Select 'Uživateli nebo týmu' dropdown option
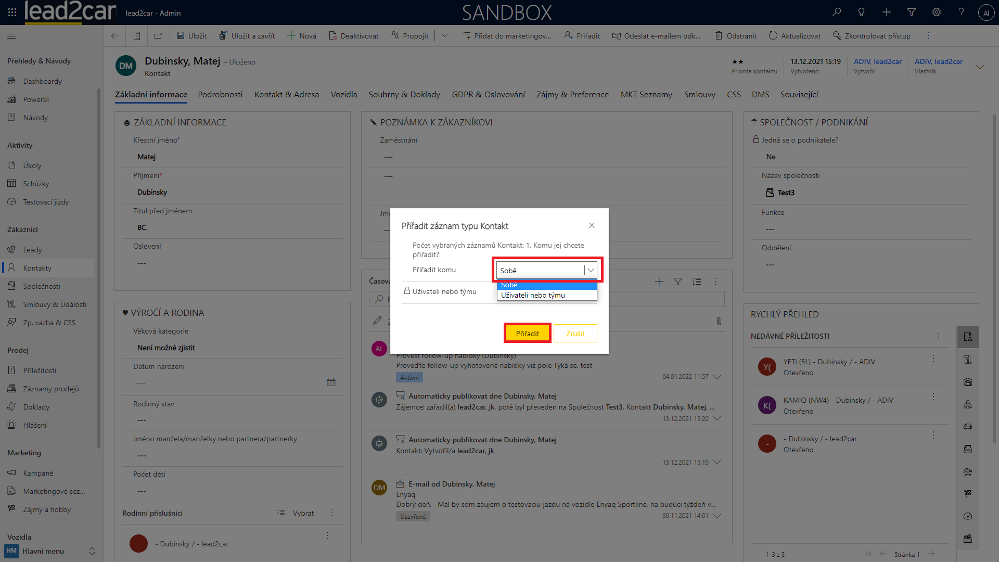 533,295
